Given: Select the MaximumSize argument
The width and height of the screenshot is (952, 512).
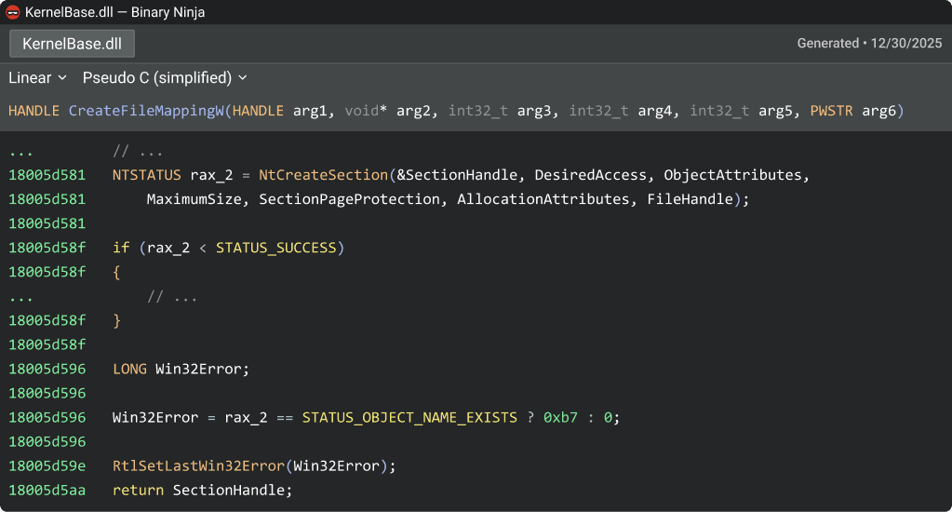Looking at the screenshot, I should tap(194, 199).
